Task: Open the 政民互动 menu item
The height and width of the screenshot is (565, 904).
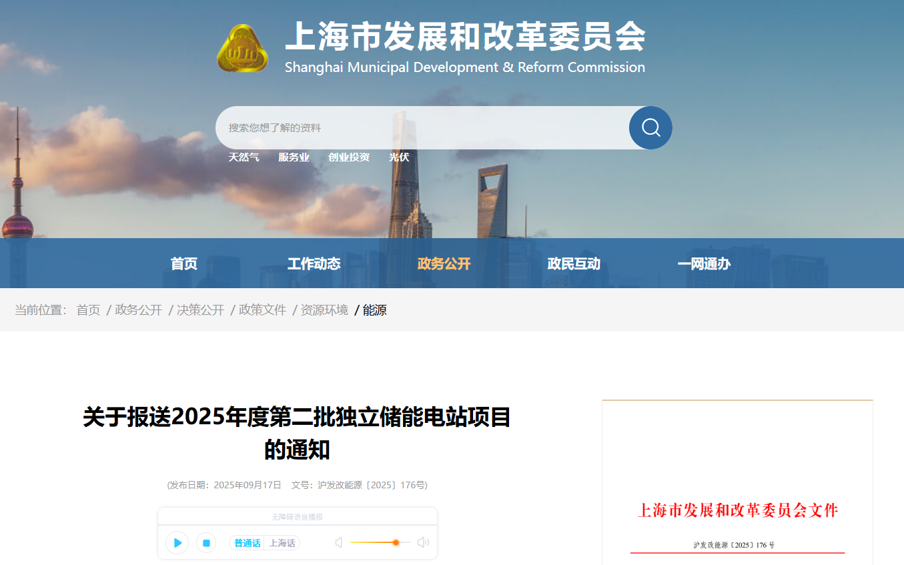Action: coord(574,263)
